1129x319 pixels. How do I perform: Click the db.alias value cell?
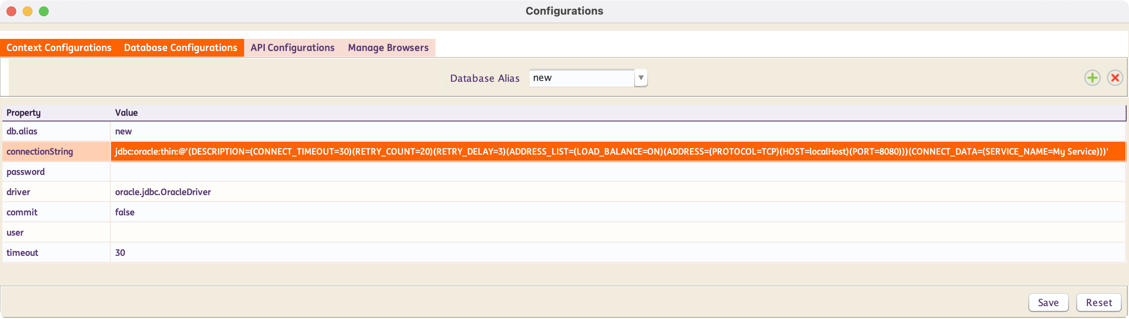click(124, 131)
